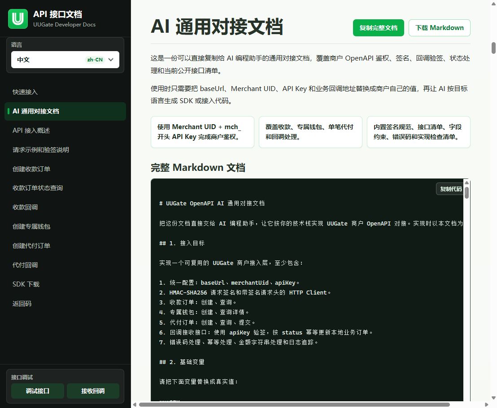
Task: Click 下载 Markdown button
Action: (439, 28)
